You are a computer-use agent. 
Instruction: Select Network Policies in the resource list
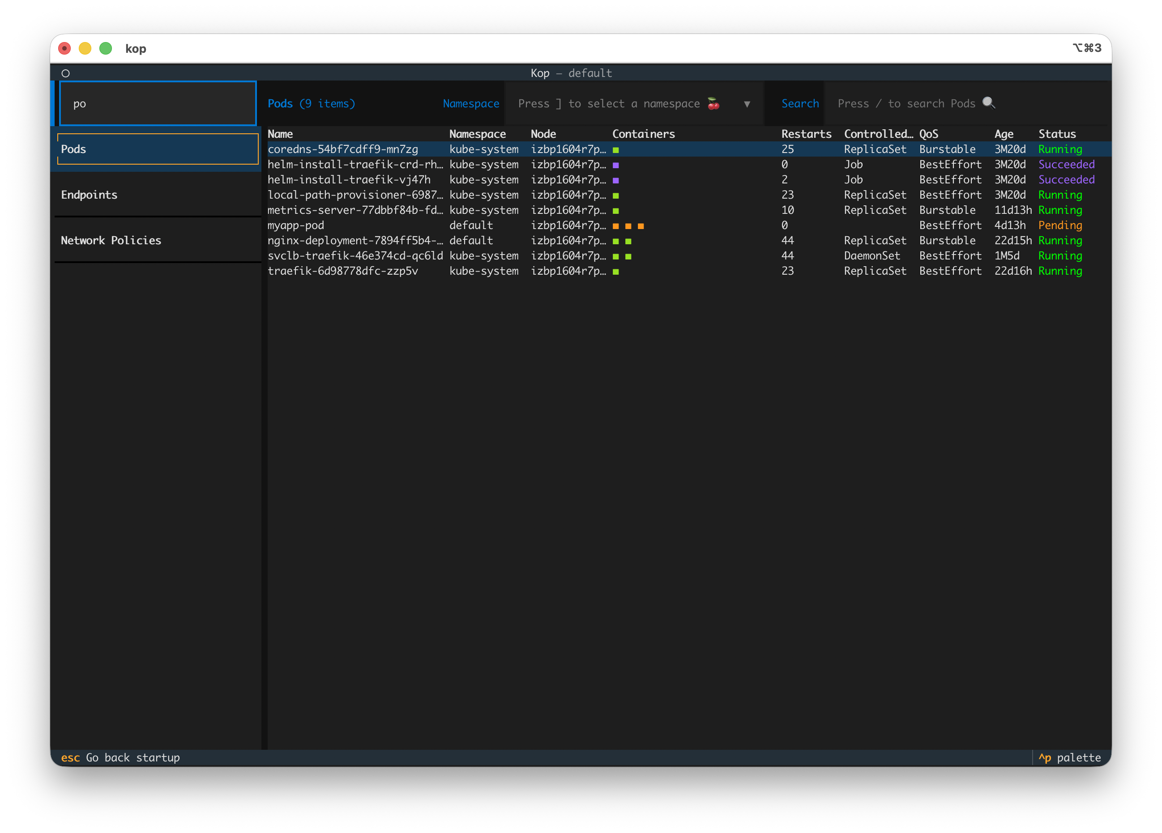click(x=158, y=240)
